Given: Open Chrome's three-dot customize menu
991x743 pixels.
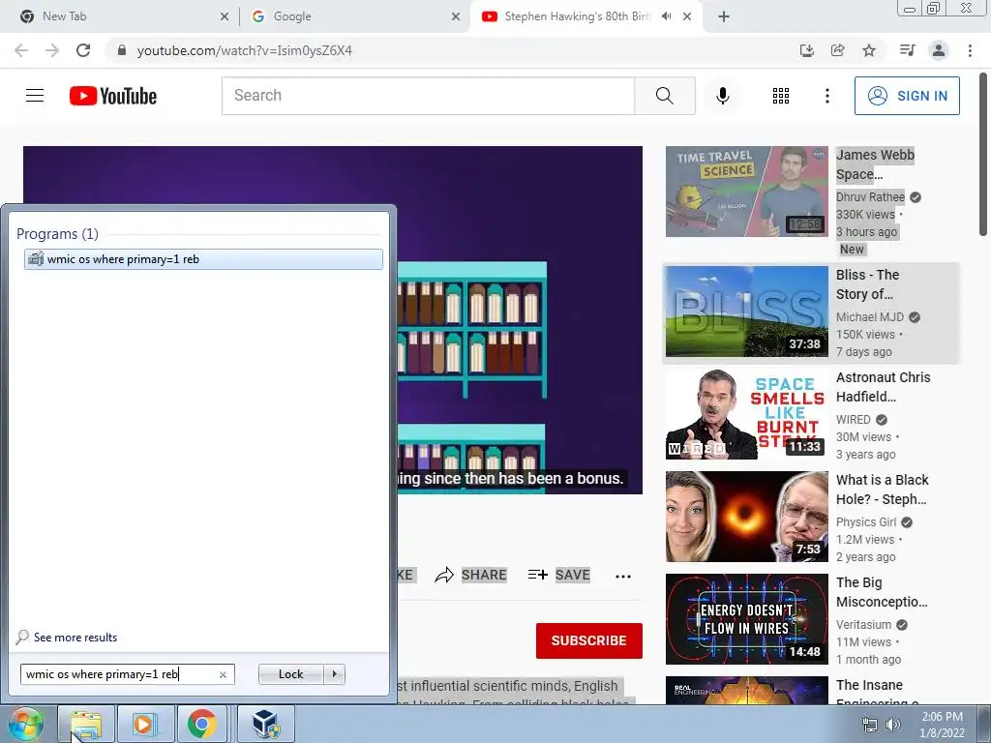Looking at the screenshot, I should (x=970, y=50).
